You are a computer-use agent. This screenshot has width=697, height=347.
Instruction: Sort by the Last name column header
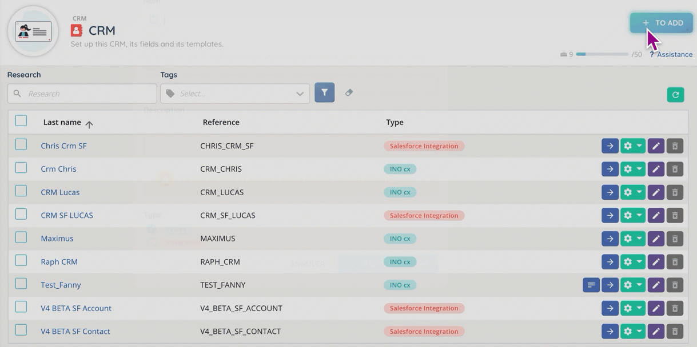pyautogui.click(x=62, y=123)
